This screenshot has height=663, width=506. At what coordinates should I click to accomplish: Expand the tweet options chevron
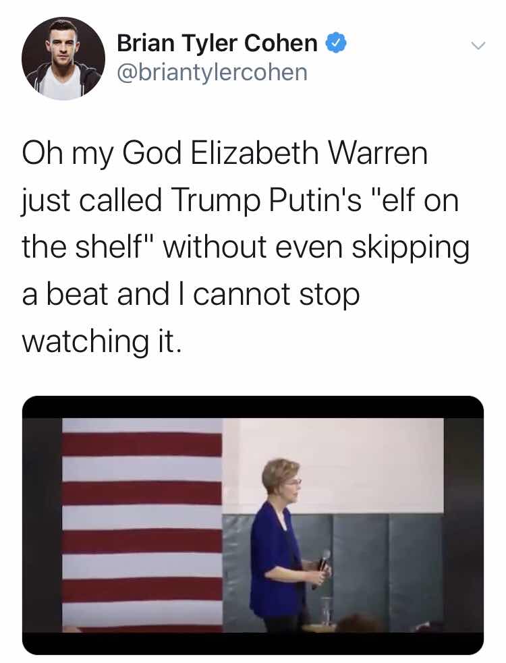478,45
